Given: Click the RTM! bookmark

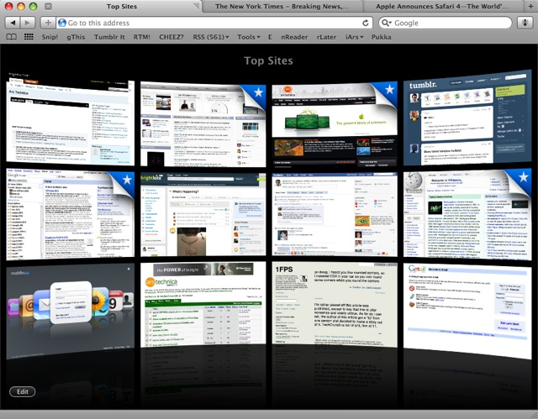Looking at the screenshot, I should coord(142,37).
